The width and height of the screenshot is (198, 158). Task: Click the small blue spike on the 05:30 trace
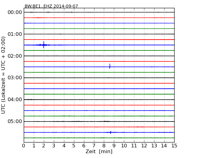point(111,132)
